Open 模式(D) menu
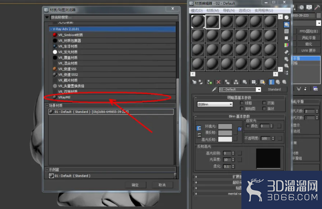The width and height of the screenshot is (322, 209). click(197, 10)
